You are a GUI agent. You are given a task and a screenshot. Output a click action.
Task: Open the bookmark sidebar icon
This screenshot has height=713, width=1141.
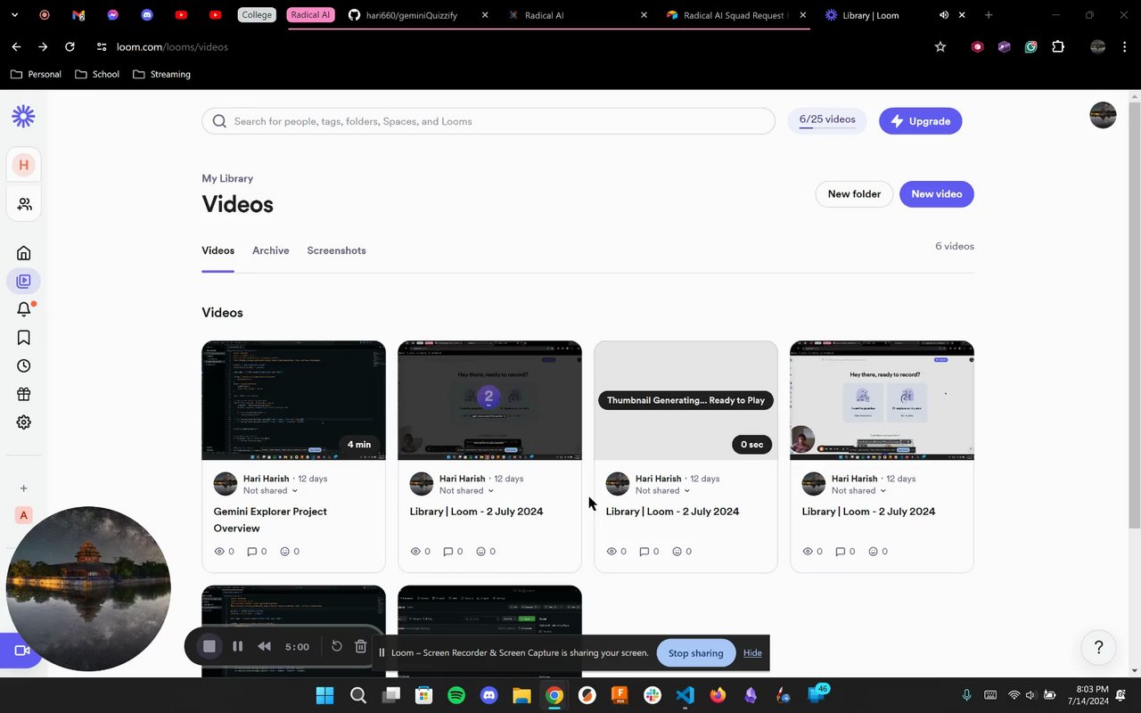pos(24,338)
